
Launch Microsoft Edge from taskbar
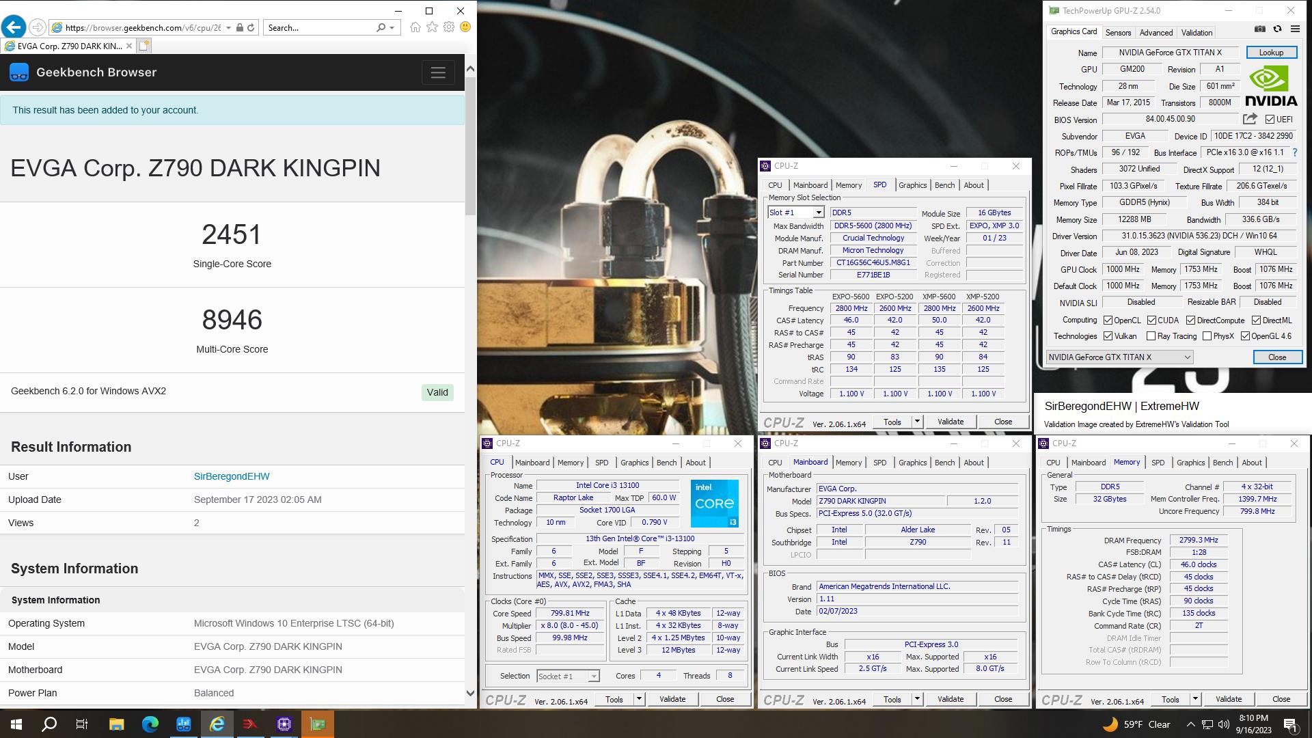tap(150, 724)
